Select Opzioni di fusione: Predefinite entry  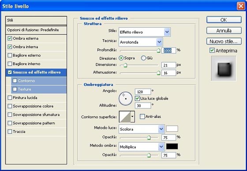click(x=36, y=30)
